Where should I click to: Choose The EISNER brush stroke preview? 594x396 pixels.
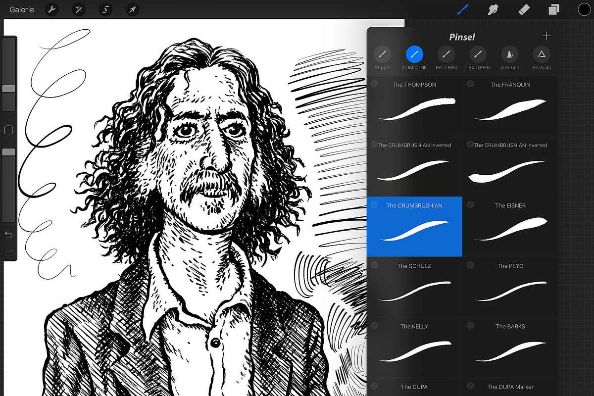pyautogui.click(x=510, y=229)
